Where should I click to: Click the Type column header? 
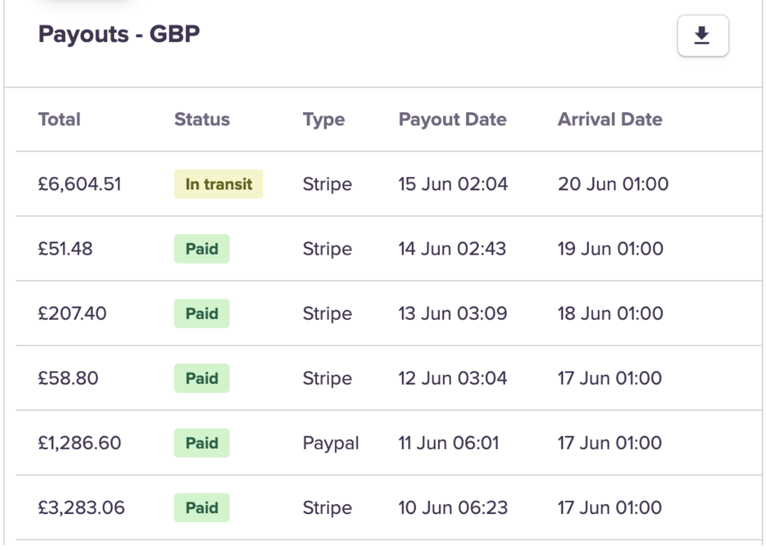coord(324,119)
